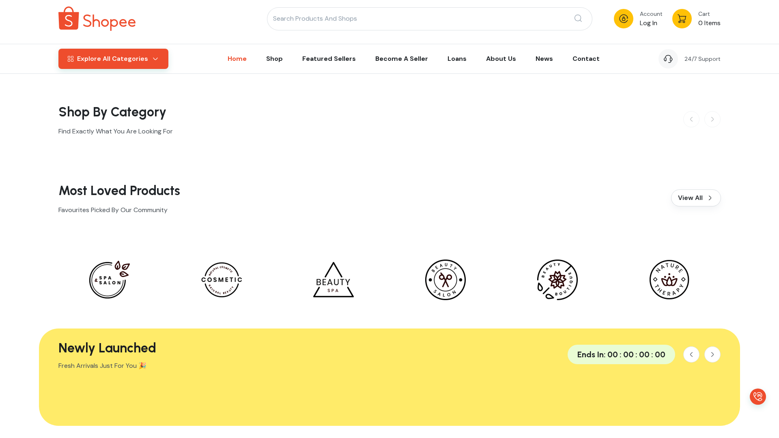Click the Shopee logo

(x=97, y=19)
